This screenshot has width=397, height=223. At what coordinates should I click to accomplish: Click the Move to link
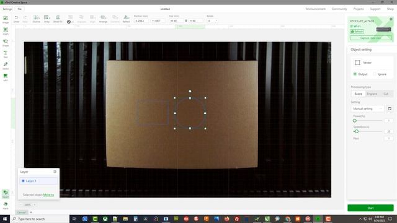pos(48,195)
